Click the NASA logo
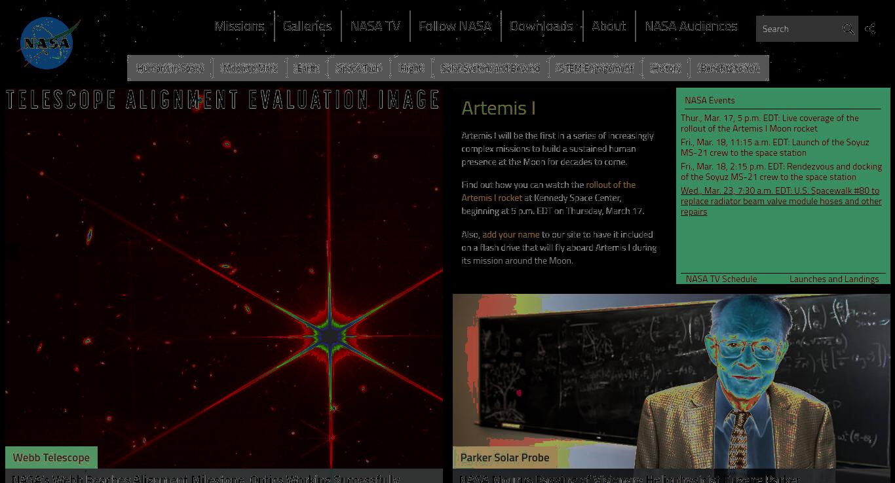This screenshot has height=483, width=895. click(48, 43)
